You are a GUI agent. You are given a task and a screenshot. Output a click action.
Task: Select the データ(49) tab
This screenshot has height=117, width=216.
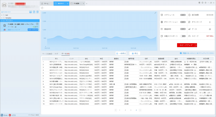coord(66,54)
